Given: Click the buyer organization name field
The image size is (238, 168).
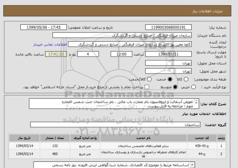Looking at the screenshot, I should coord(122,35).
